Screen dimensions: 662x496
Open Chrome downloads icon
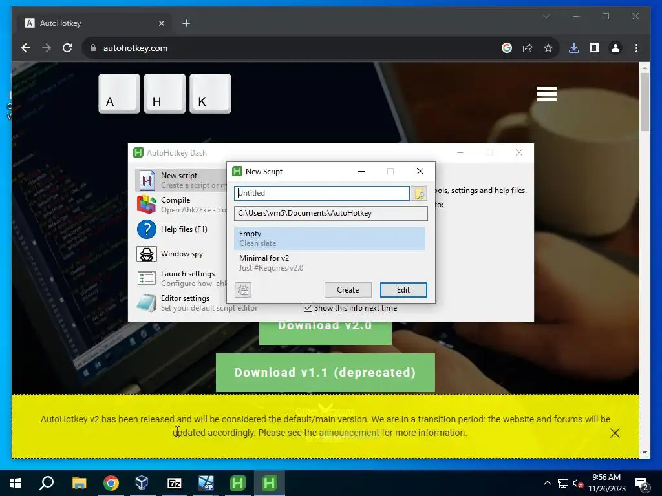[x=574, y=48]
